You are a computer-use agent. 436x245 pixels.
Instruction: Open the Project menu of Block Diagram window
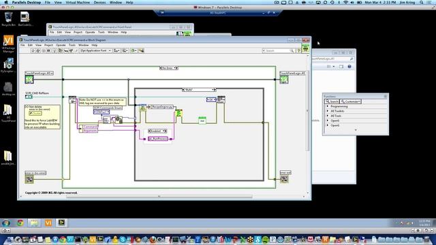tap(48, 45)
